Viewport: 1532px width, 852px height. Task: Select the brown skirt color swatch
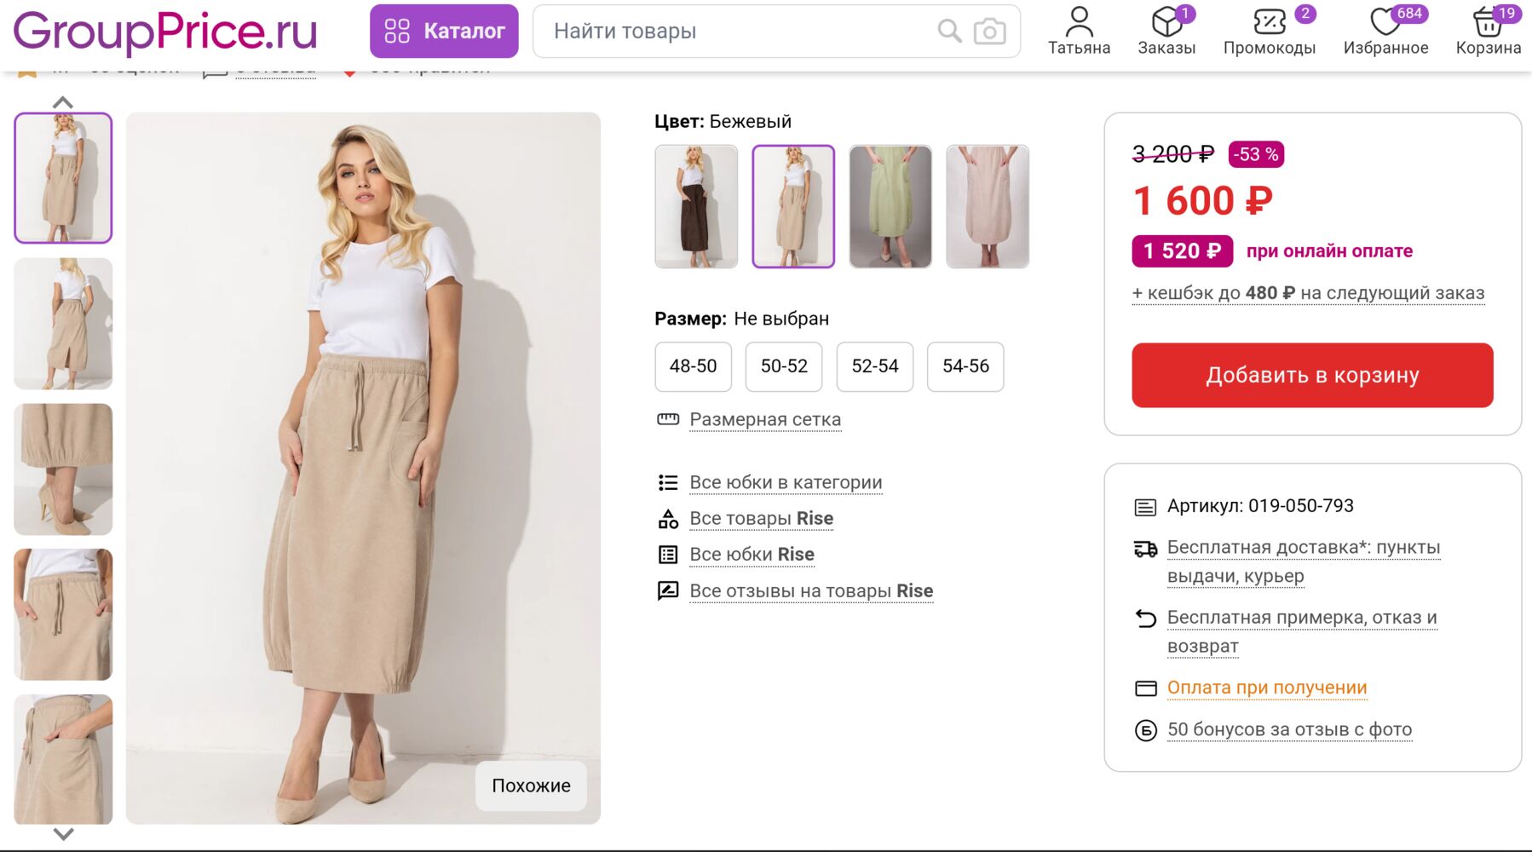(696, 206)
